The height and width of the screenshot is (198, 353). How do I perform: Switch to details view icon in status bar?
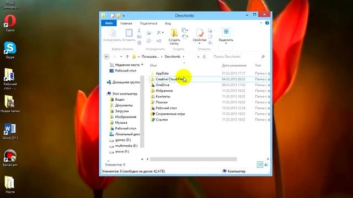pyautogui.click(x=260, y=164)
